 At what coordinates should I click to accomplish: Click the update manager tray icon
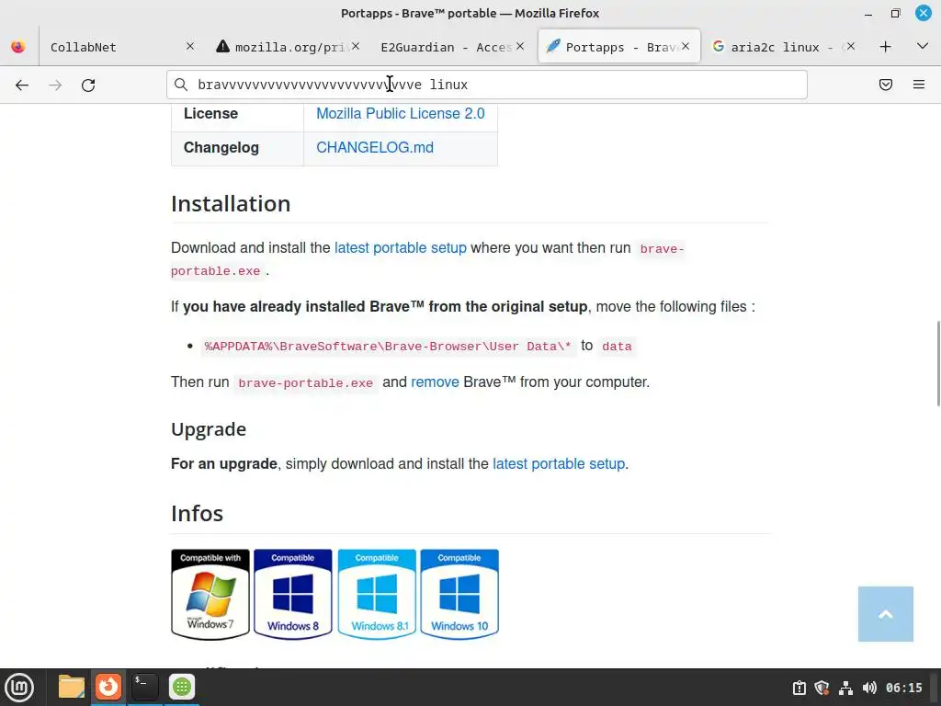click(x=799, y=688)
